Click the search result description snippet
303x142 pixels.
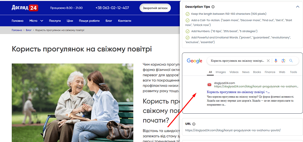250,101
